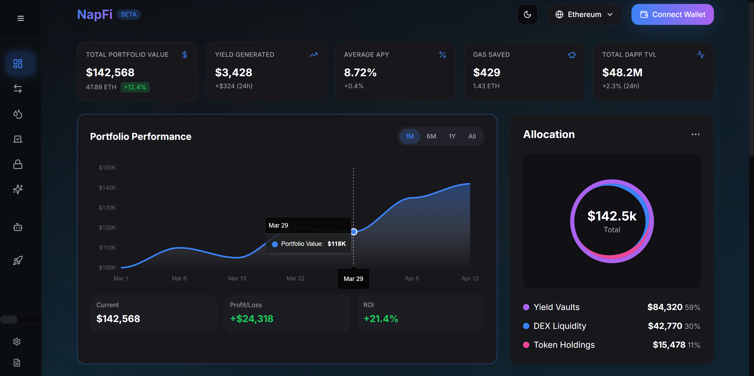Click the Mar 29 marker on the chart

pyautogui.click(x=354, y=231)
